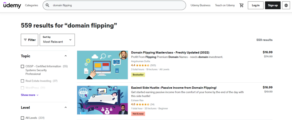Open the Domain Flipping Masterclass thumbnail
Screen dimensions: 292x120
103,65
